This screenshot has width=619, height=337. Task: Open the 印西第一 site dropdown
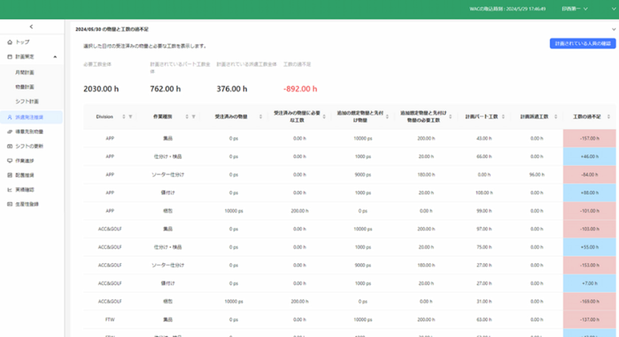575,9
